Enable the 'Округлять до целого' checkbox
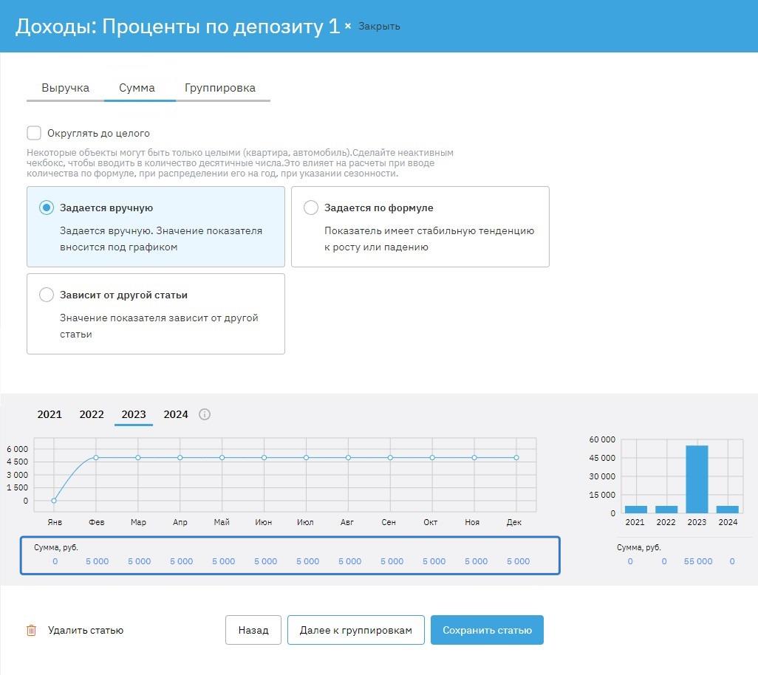The height and width of the screenshot is (675, 758). tap(34, 133)
